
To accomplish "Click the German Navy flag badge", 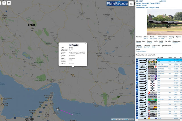I will click(x=152, y=107).
